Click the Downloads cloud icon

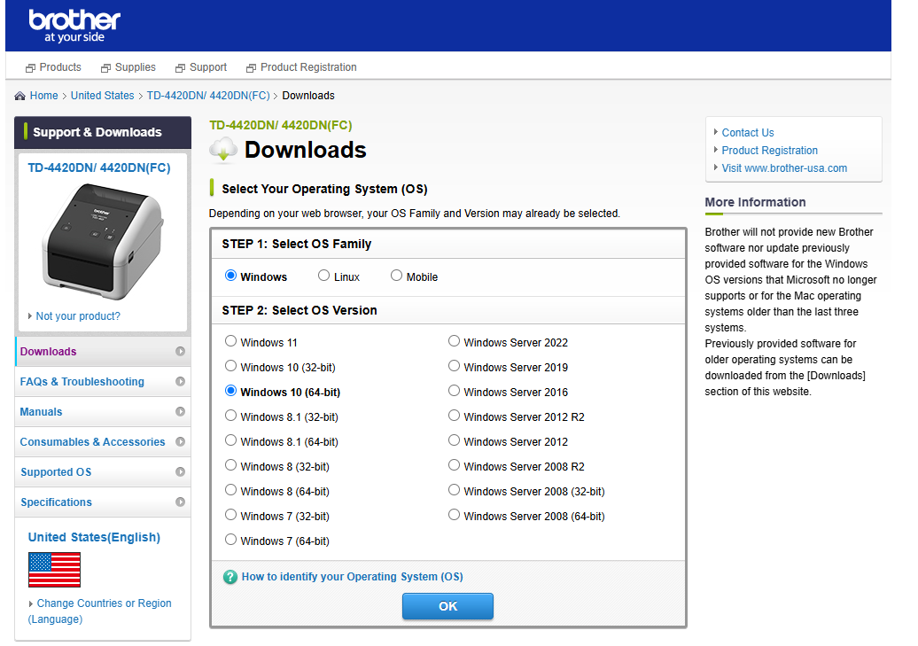[223, 150]
